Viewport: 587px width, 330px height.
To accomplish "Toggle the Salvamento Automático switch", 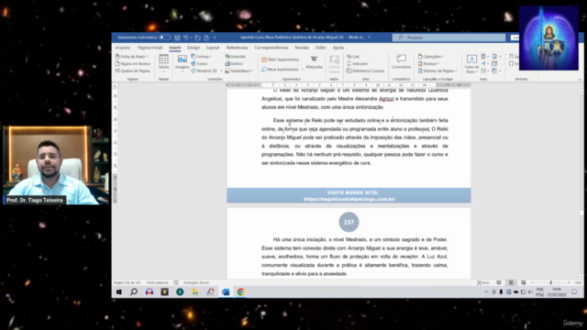I will coord(165,38).
